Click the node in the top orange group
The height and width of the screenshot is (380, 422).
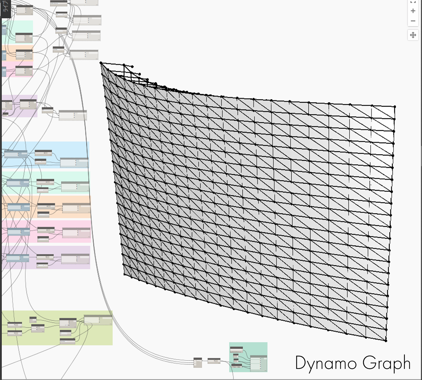click(x=24, y=55)
